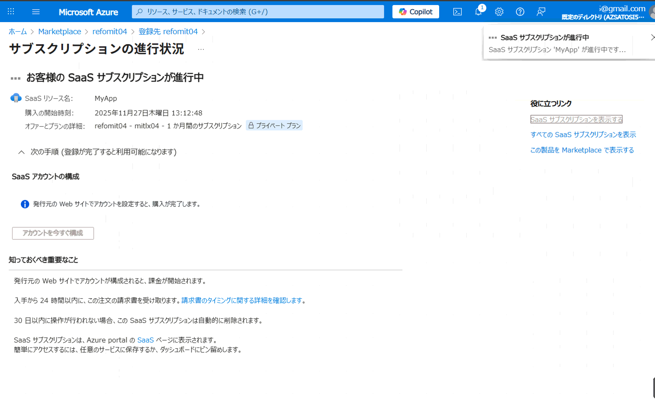This screenshot has width=655, height=410.
Task: Open the refomit04 breadcrumb
Action: click(x=110, y=32)
